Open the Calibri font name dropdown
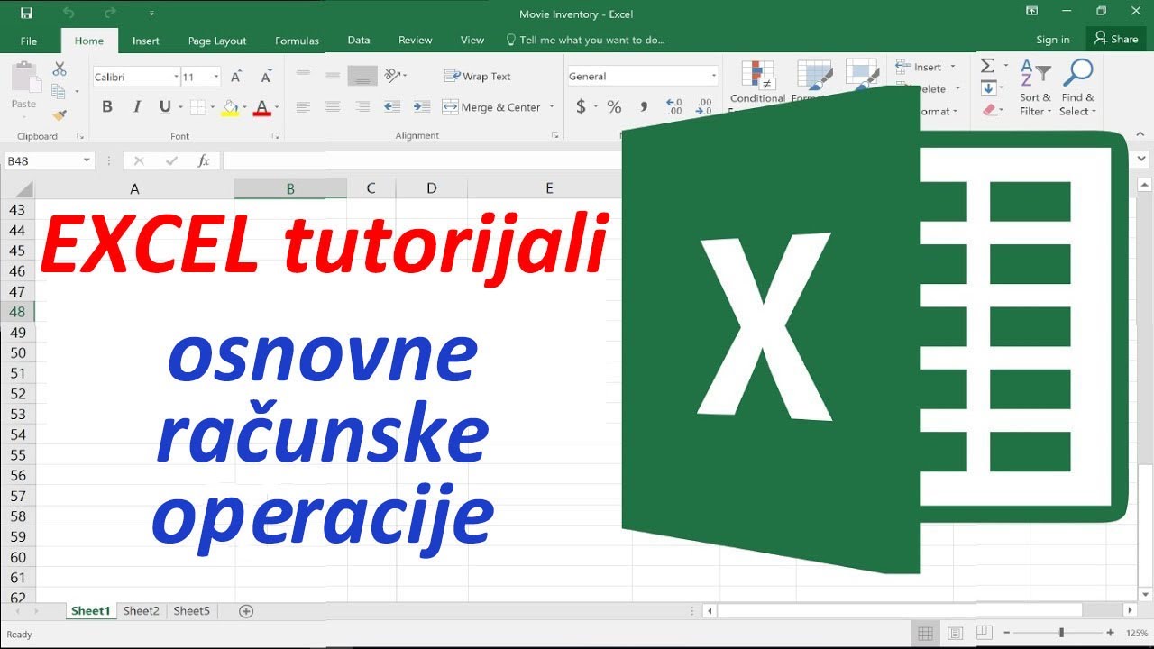The height and width of the screenshot is (649, 1154). coord(176,77)
